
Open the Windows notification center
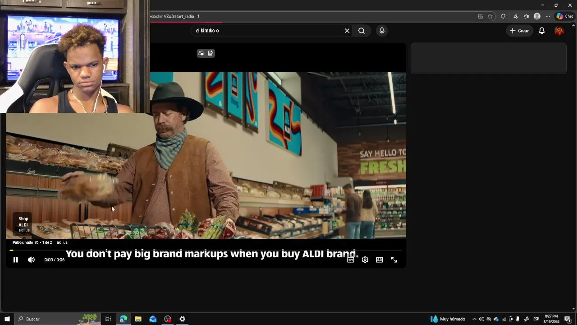568,319
